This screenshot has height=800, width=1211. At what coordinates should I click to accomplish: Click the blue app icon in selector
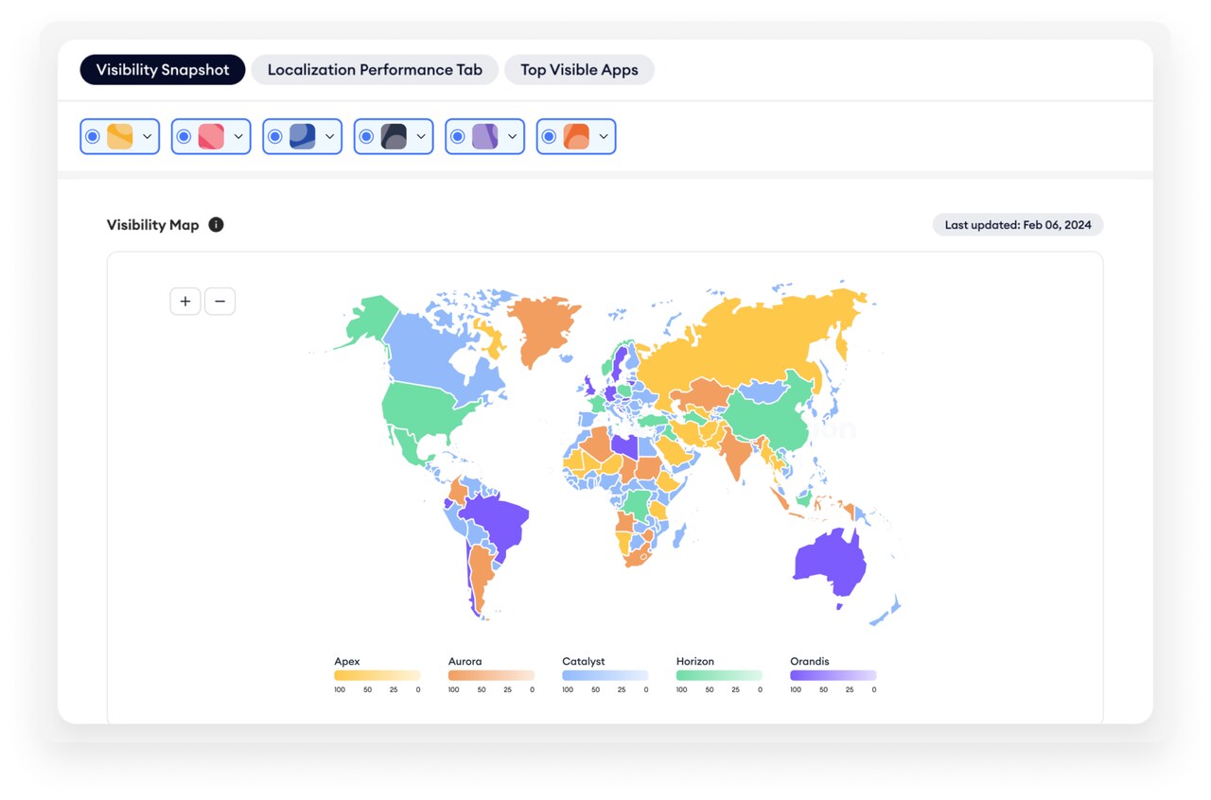click(303, 136)
